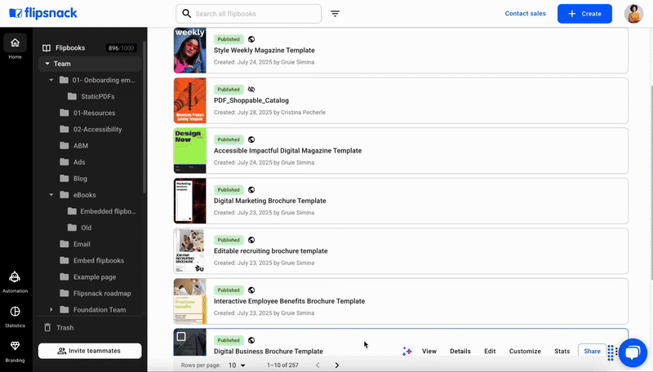Open the Automation section
The image size is (653, 372).
click(15, 278)
